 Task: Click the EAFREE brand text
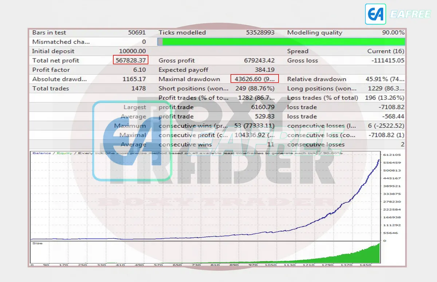click(410, 15)
